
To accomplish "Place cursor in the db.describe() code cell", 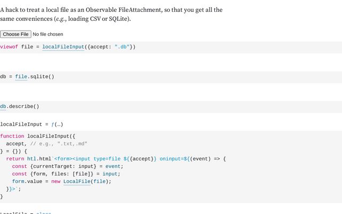I will (x=171, y=107).
